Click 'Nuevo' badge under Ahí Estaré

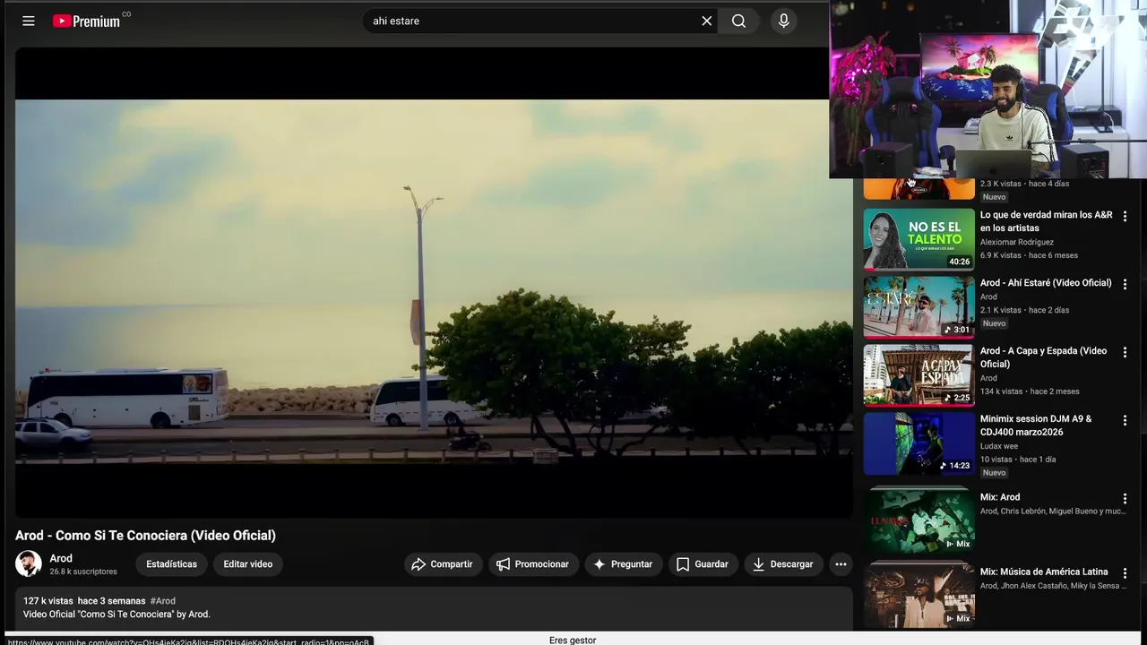coord(994,323)
